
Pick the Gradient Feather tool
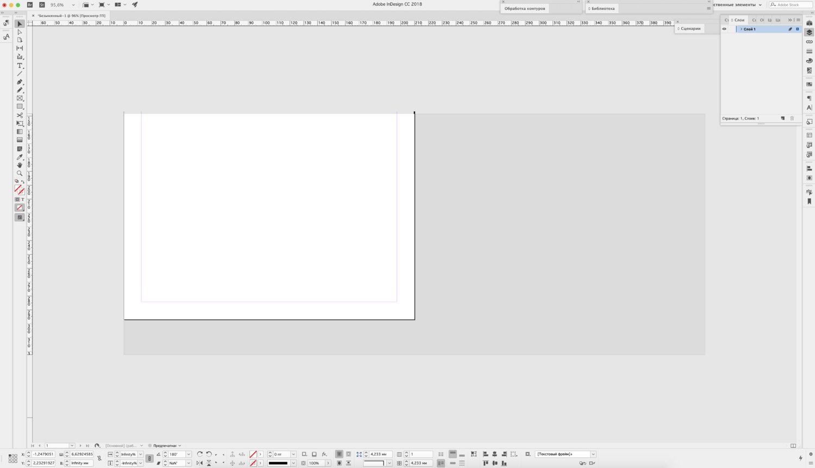pos(20,140)
